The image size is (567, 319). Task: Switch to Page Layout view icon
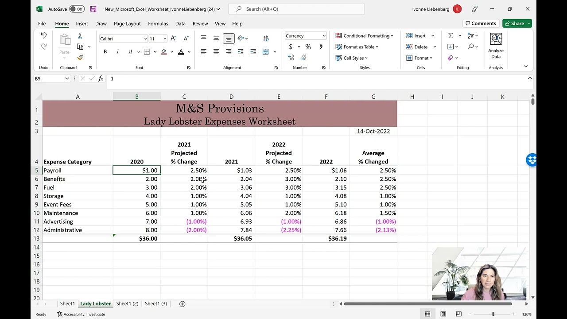[x=443, y=314]
